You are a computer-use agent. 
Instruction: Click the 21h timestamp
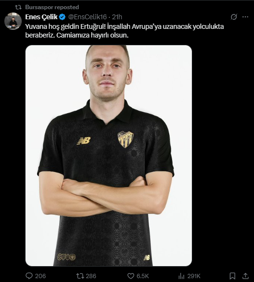coord(117,17)
